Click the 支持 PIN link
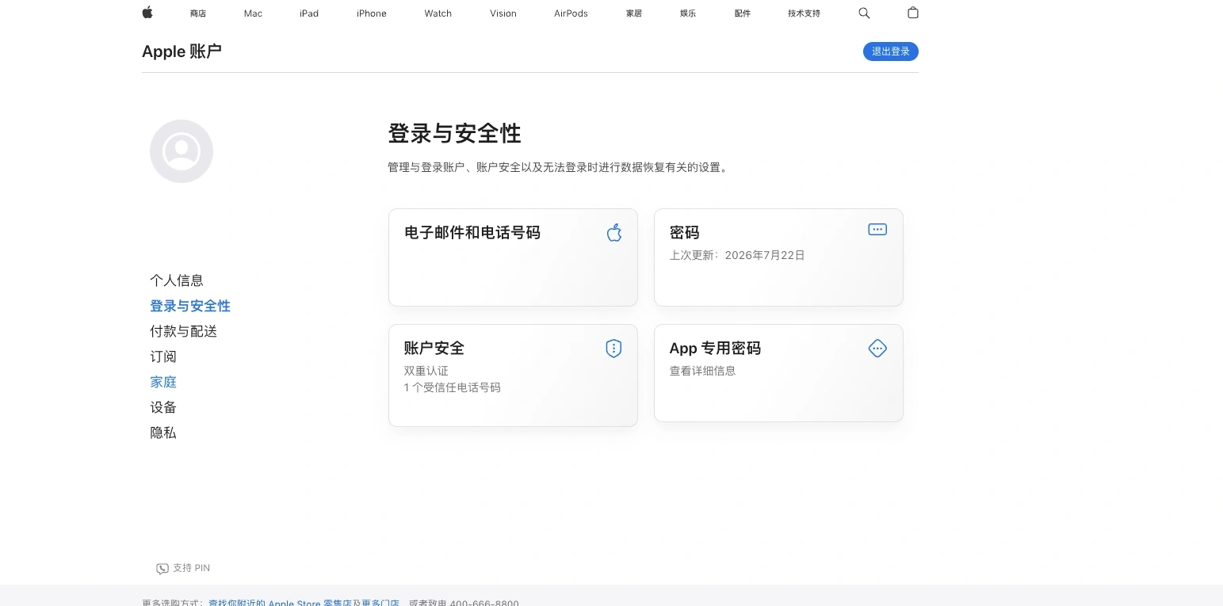Image resolution: width=1223 pixels, height=606 pixels. 183,568
